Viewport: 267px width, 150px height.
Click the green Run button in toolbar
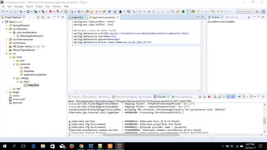28,12
